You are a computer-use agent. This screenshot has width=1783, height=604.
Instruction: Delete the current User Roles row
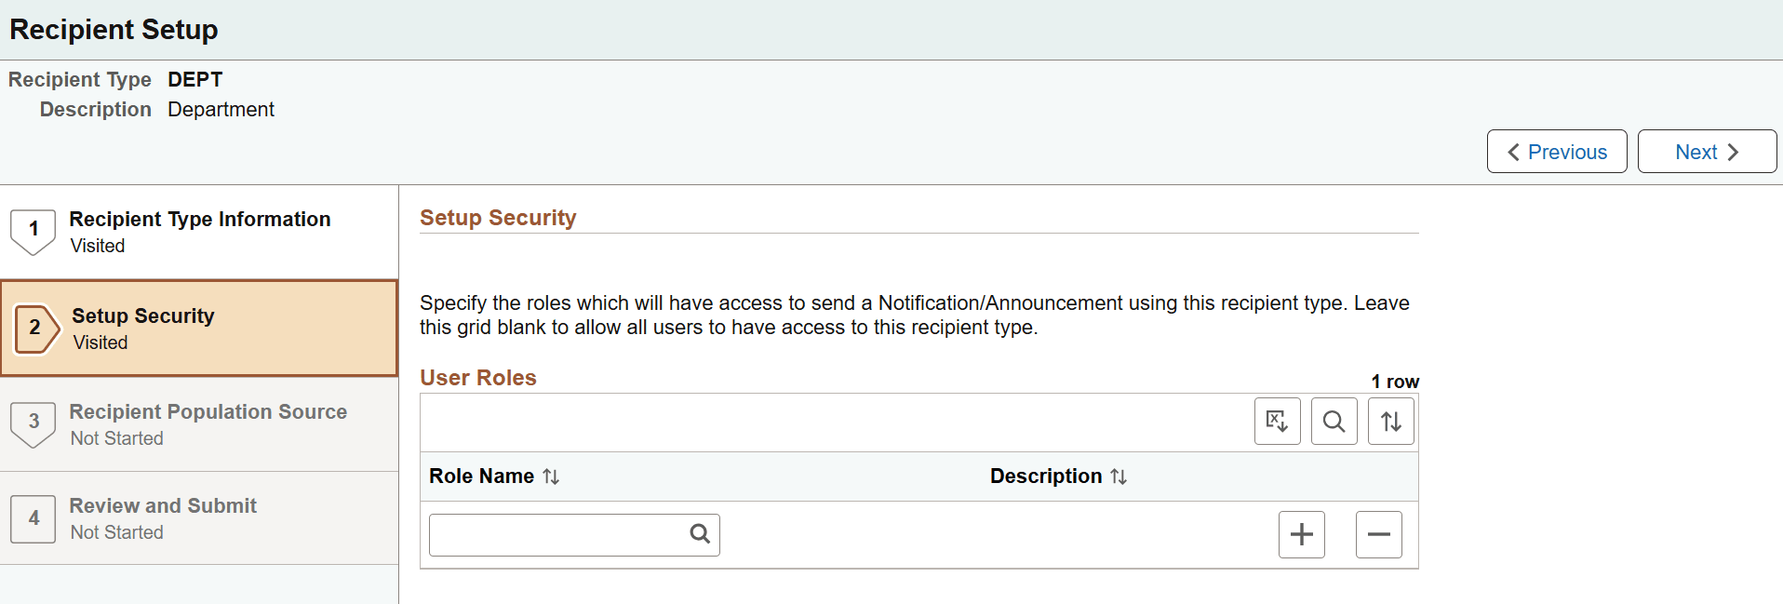coord(1378,534)
